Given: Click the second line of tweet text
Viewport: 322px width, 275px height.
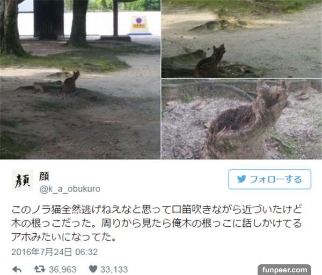Looking at the screenshot, I should pos(157,223).
